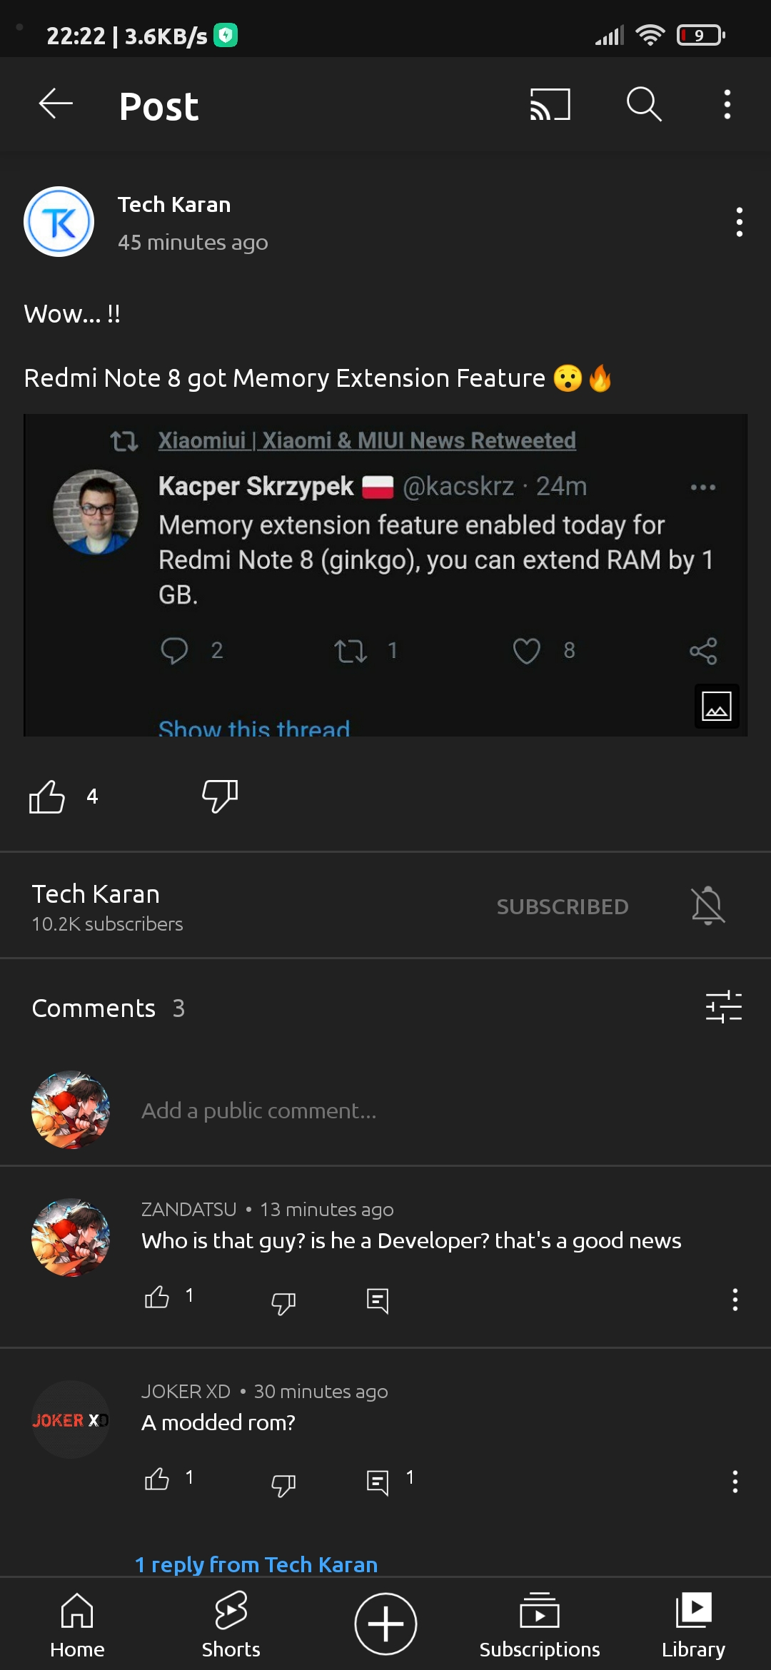Like ZANDATSU's comment
Image resolution: width=771 pixels, height=1670 pixels.
(157, 1297)
